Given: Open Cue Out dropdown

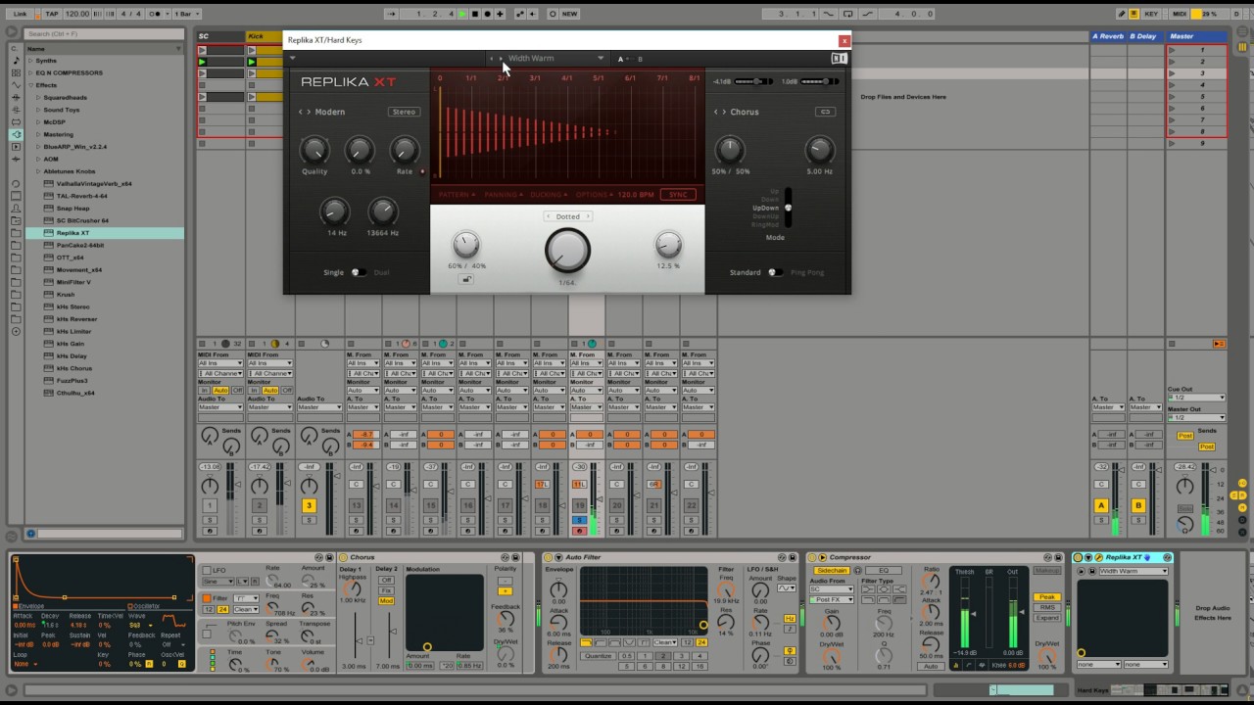Looking at the screenshot, I should (x=1196, y=398).
